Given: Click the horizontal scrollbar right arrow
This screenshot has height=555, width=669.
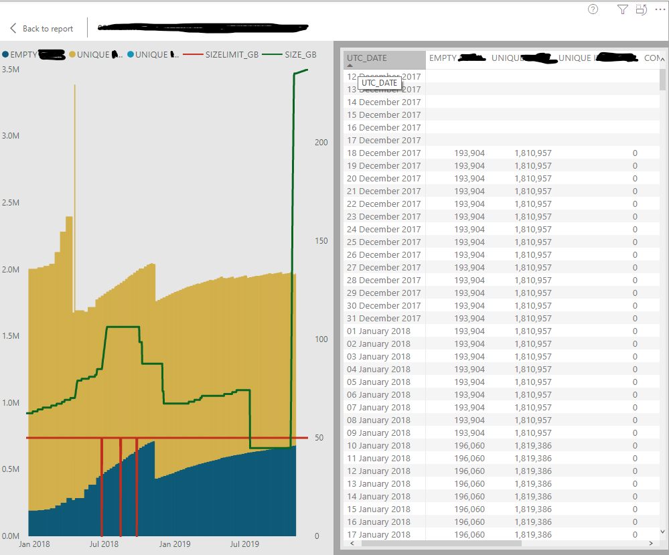Looking at the screenshot, I should (651, 543).
